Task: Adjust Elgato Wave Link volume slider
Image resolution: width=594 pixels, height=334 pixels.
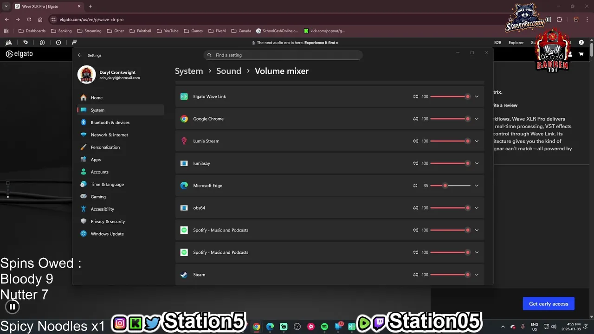Action: pyautogui.click(x=450, y=96)
